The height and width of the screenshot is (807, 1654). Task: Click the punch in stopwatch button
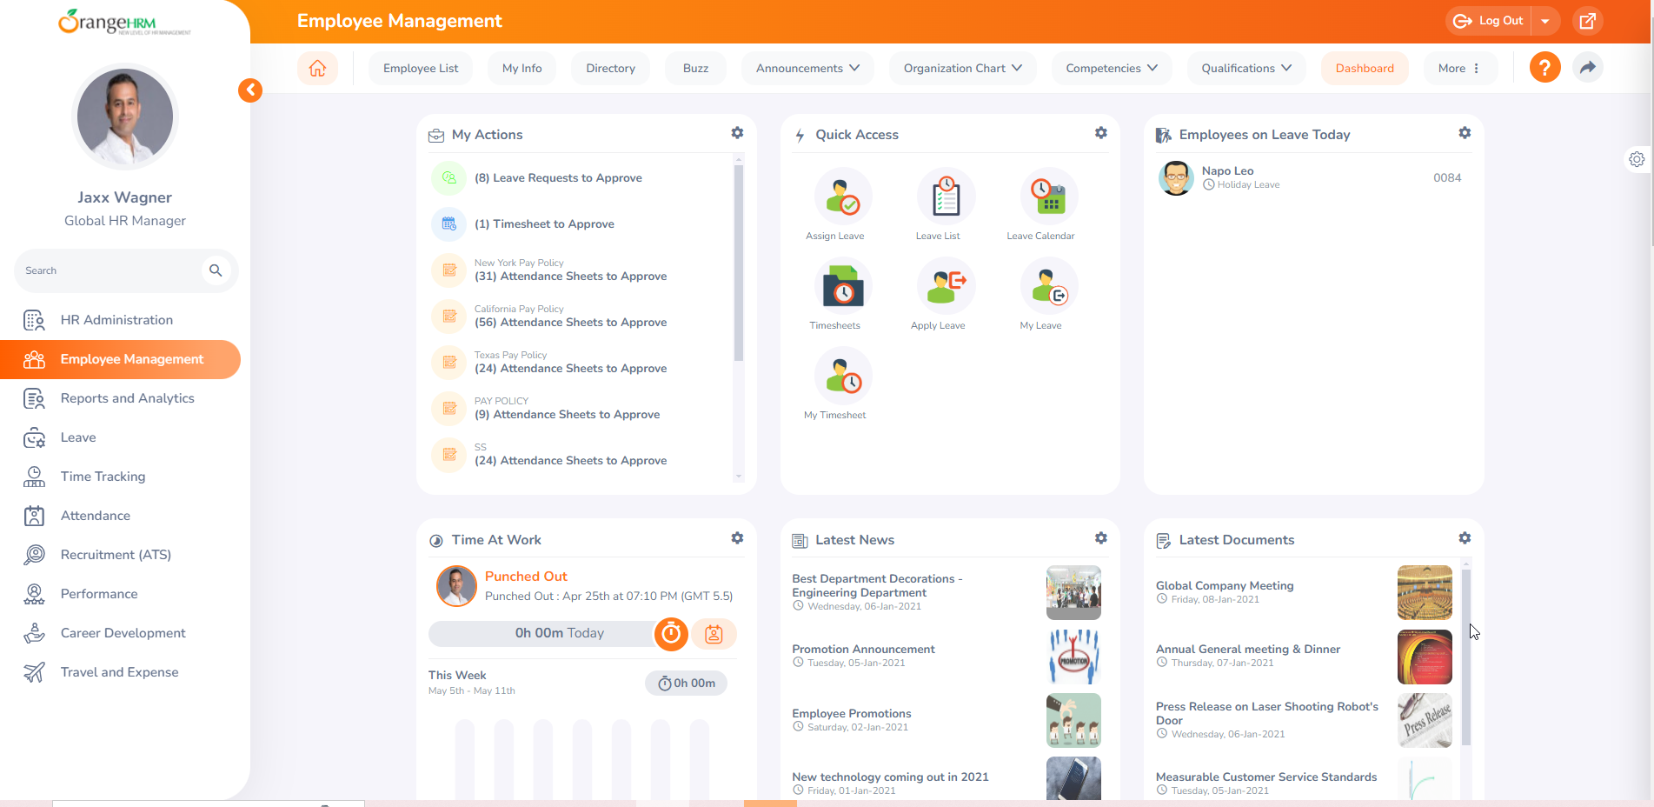coord(671,634)
